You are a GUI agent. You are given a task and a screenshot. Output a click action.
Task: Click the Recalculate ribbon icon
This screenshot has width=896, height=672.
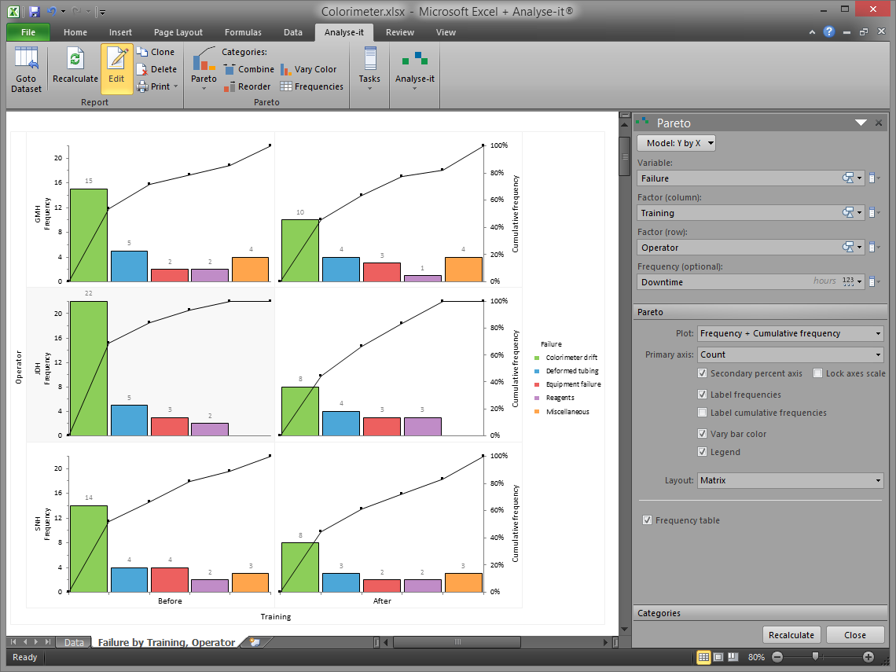[75, 59]
